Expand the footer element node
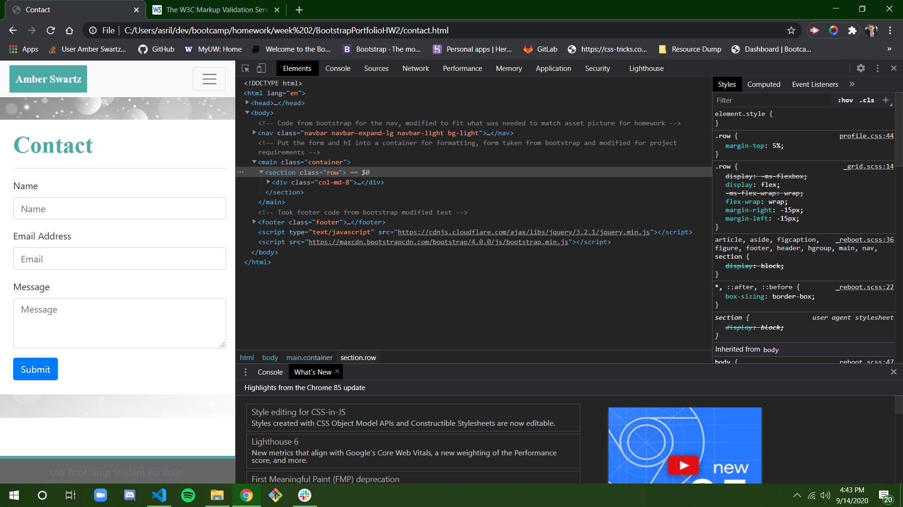Image resolution: width=903 pixels, height=507 pixels. (x=254, y=222)
